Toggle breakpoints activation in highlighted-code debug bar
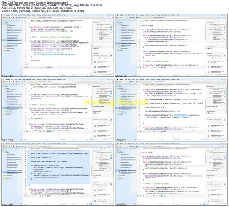The height and width of the screenshot is (207, 229). 27,196
